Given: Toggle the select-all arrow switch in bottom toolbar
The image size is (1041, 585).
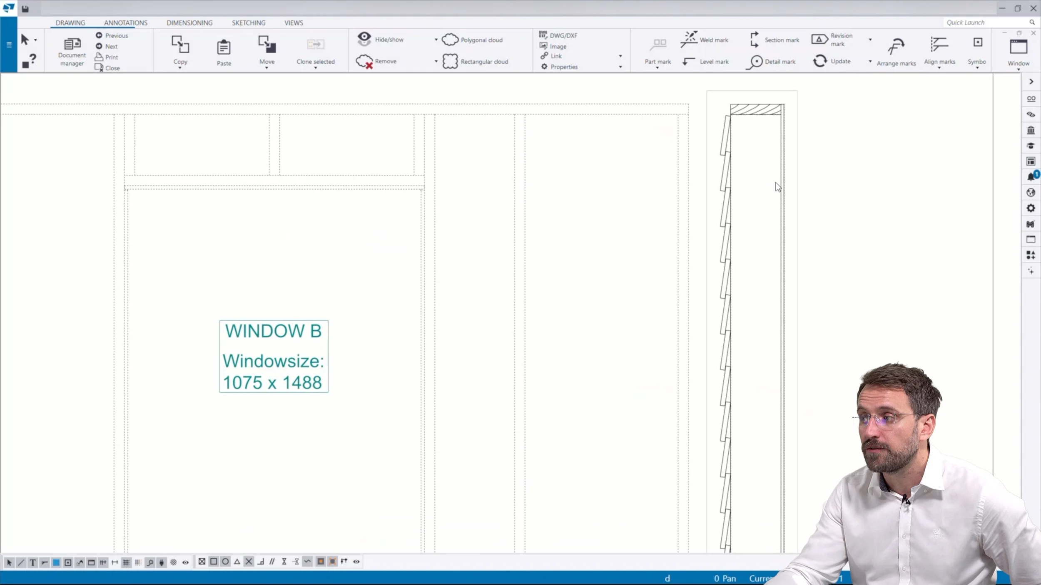Looking at the screenshot, I should (9, 563).
